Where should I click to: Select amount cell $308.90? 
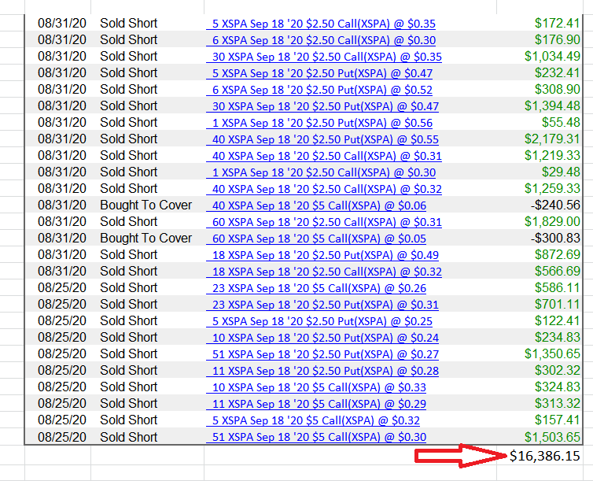[x=557, y=89]
